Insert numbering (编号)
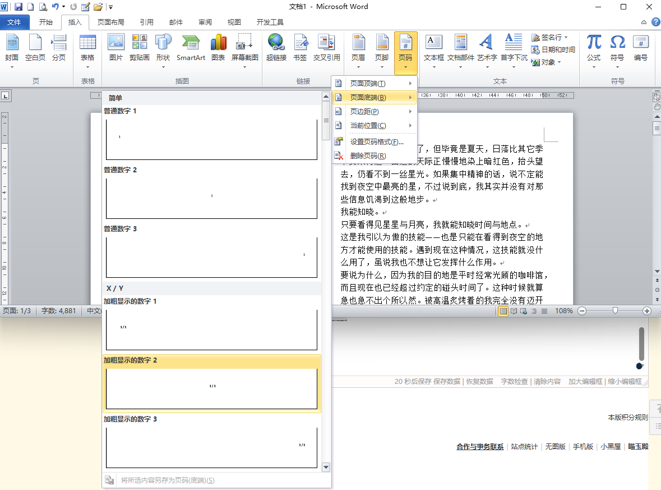 coord(641,48)
